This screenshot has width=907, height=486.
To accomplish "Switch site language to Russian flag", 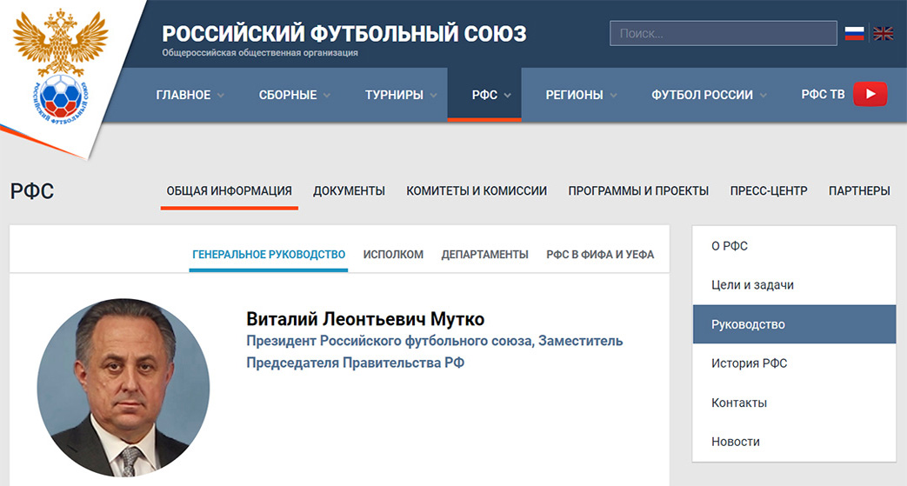I will (854, 34).
